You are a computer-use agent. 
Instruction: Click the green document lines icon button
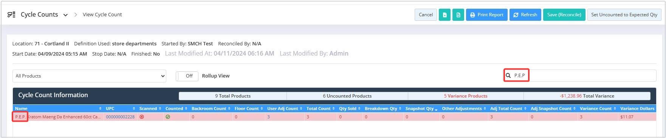(x=458, y=15)
